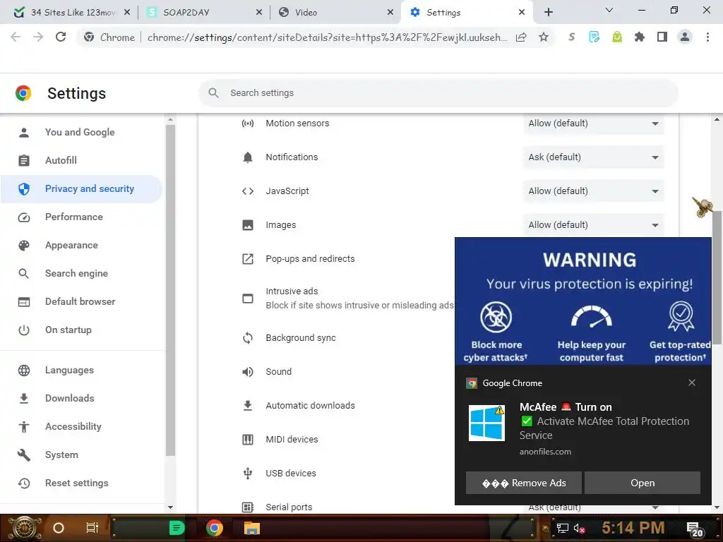Open the Motion sensors permission dropdown

click(x=593, y=123)
